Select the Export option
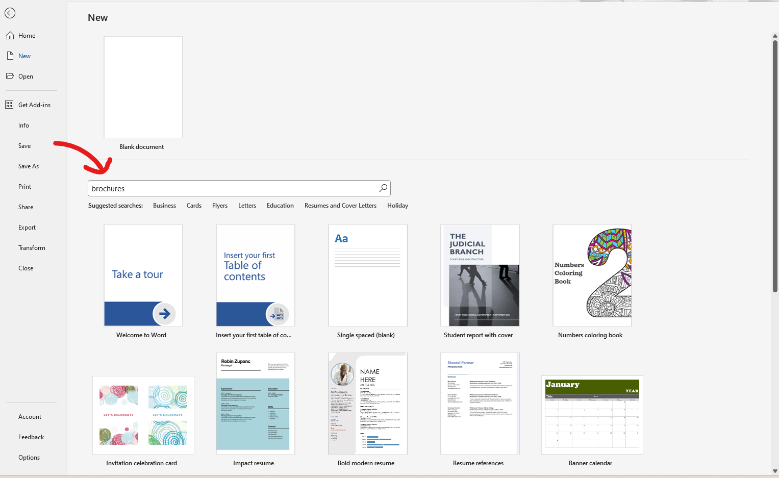 27,227
